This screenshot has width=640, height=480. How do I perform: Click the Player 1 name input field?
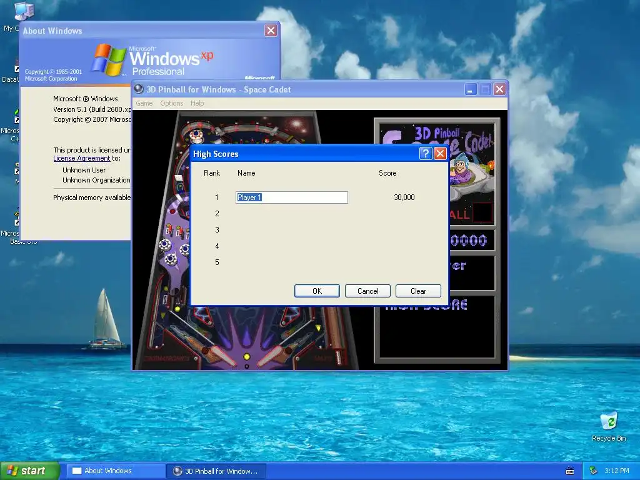[292, 197]
